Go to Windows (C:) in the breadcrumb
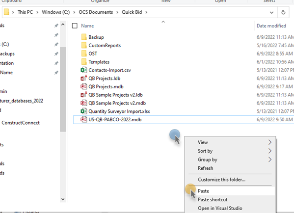This screenshot has width=294, height=213. tap(55, 12)
